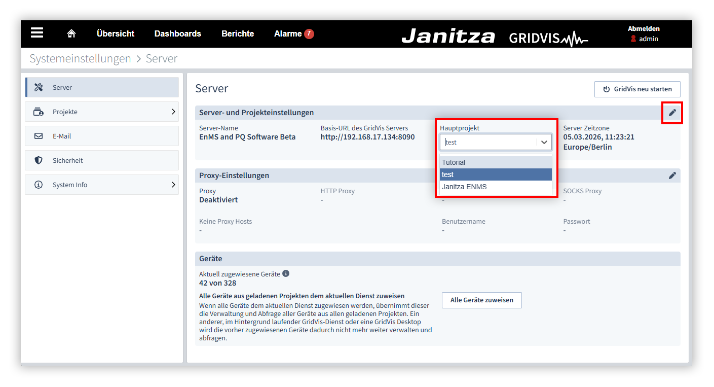Click the Janitza GridVis logo

click(495, 37)
